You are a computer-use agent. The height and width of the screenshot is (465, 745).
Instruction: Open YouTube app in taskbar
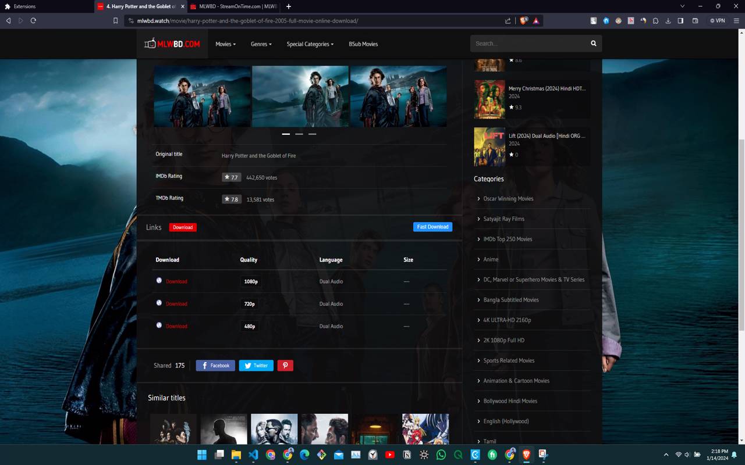click(390, 455)
